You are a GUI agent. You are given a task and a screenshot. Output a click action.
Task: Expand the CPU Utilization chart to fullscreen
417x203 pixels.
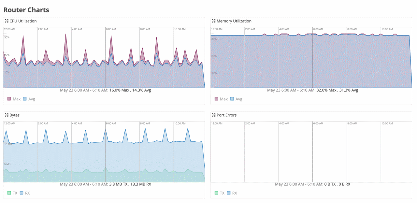click(x=6, y=21)
